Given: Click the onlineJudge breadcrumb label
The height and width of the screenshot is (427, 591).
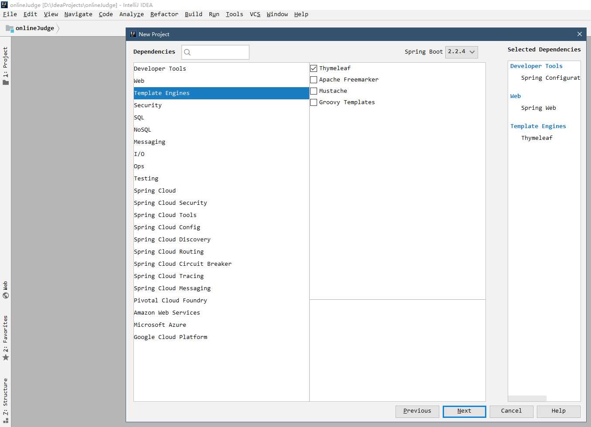Looking at the screenshot, I should [35, 28].
